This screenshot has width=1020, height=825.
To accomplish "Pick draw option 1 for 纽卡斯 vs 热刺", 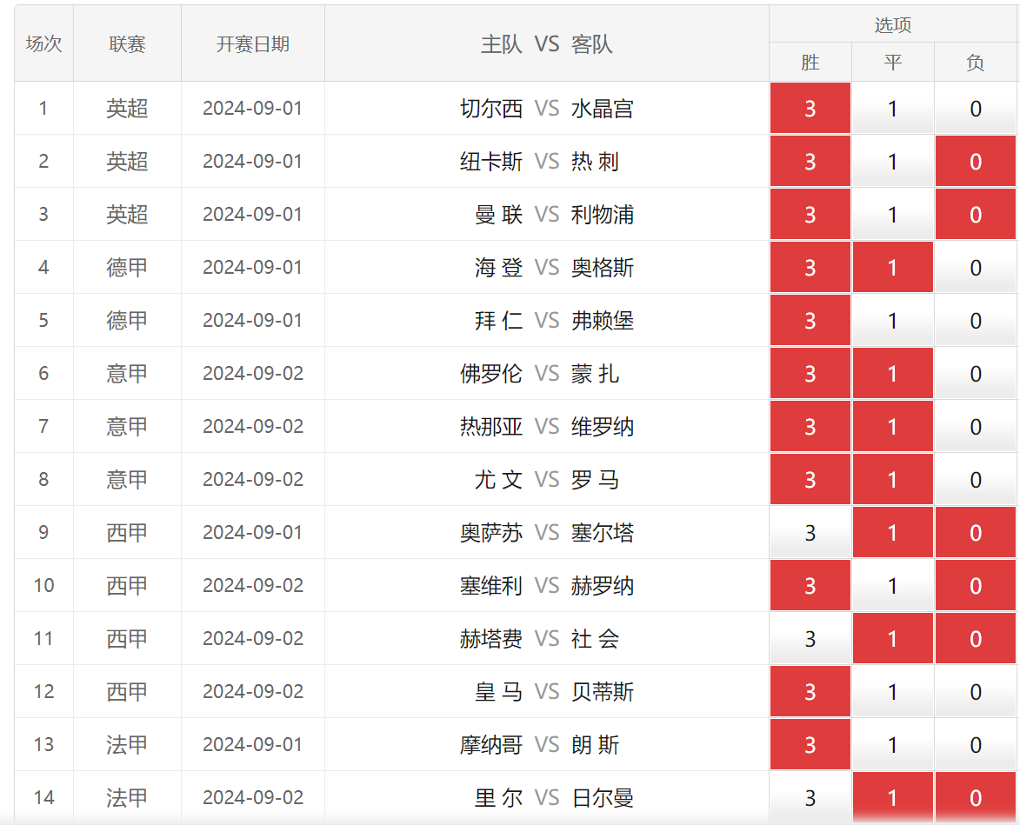I will coord(892,161).
